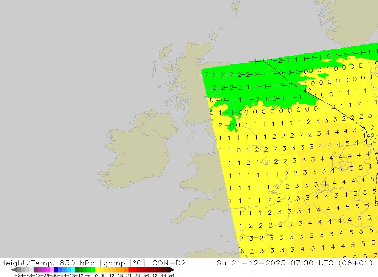Pick the dark blue legend swatch
Image resolution: width=378 pixels, height=277 pixels.
56,270
